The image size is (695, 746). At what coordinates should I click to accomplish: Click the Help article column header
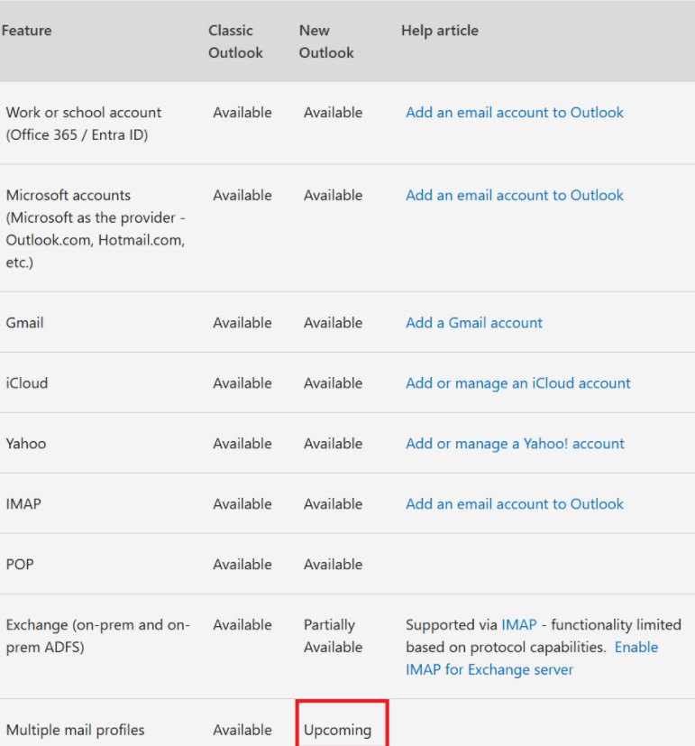440,31
